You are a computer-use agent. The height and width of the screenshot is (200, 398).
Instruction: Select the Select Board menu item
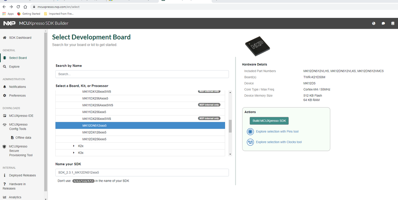coord(18,58)
